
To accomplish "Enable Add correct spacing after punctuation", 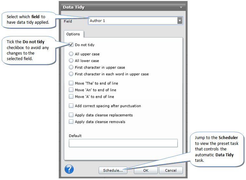I will 71,106.
